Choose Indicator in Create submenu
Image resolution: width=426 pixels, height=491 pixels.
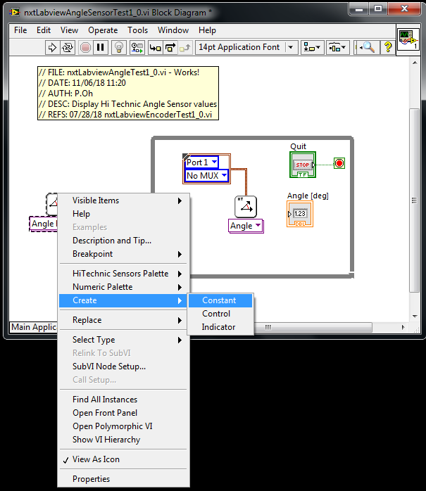[220, 327]
